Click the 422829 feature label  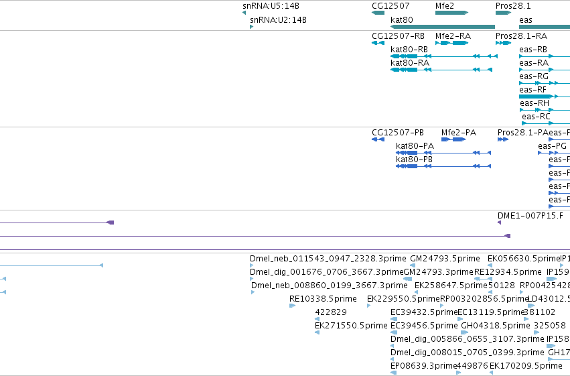tap(331, 312)
